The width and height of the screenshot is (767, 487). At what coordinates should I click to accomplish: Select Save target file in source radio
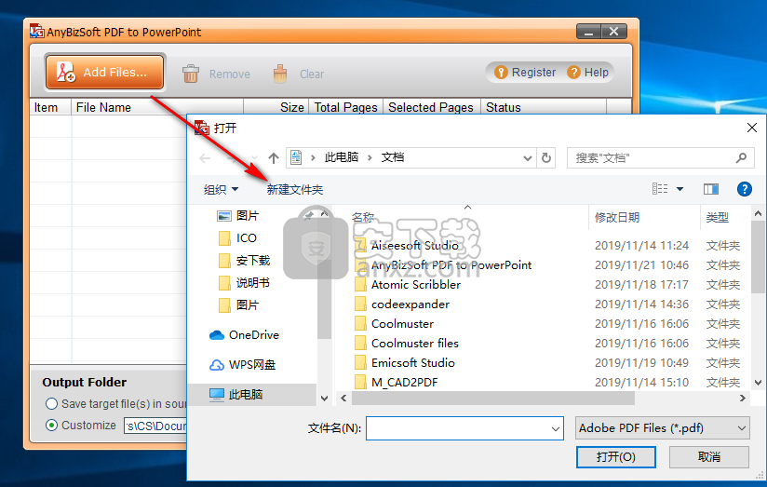tap(51, 404)
